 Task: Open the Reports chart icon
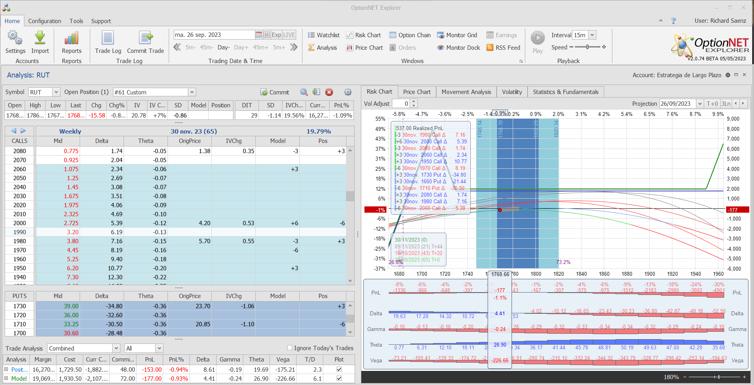[71, 38]
